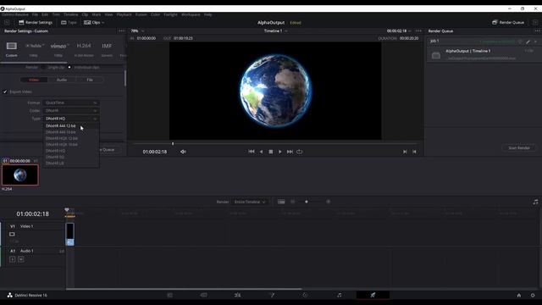Viewport: 542px width, 305px height.
Task: Choose DNxHR LB from the list
Action: [71, 164]
